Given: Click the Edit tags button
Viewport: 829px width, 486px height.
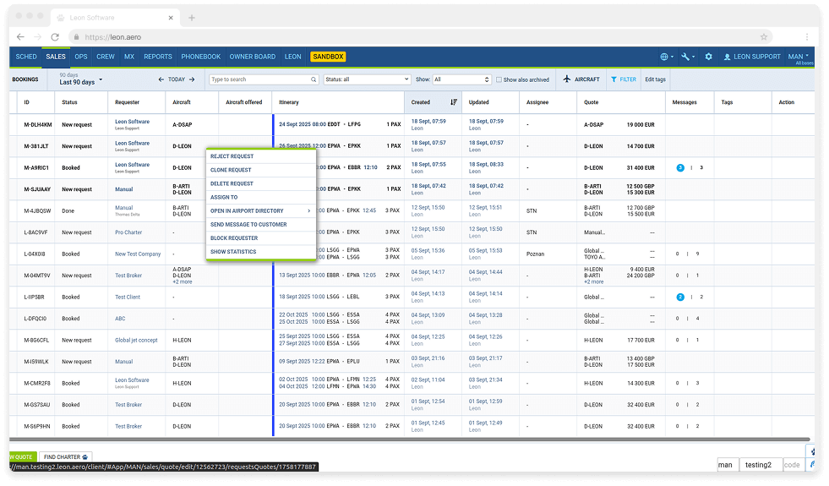Looking at the screenshot, I should [655, 79].
